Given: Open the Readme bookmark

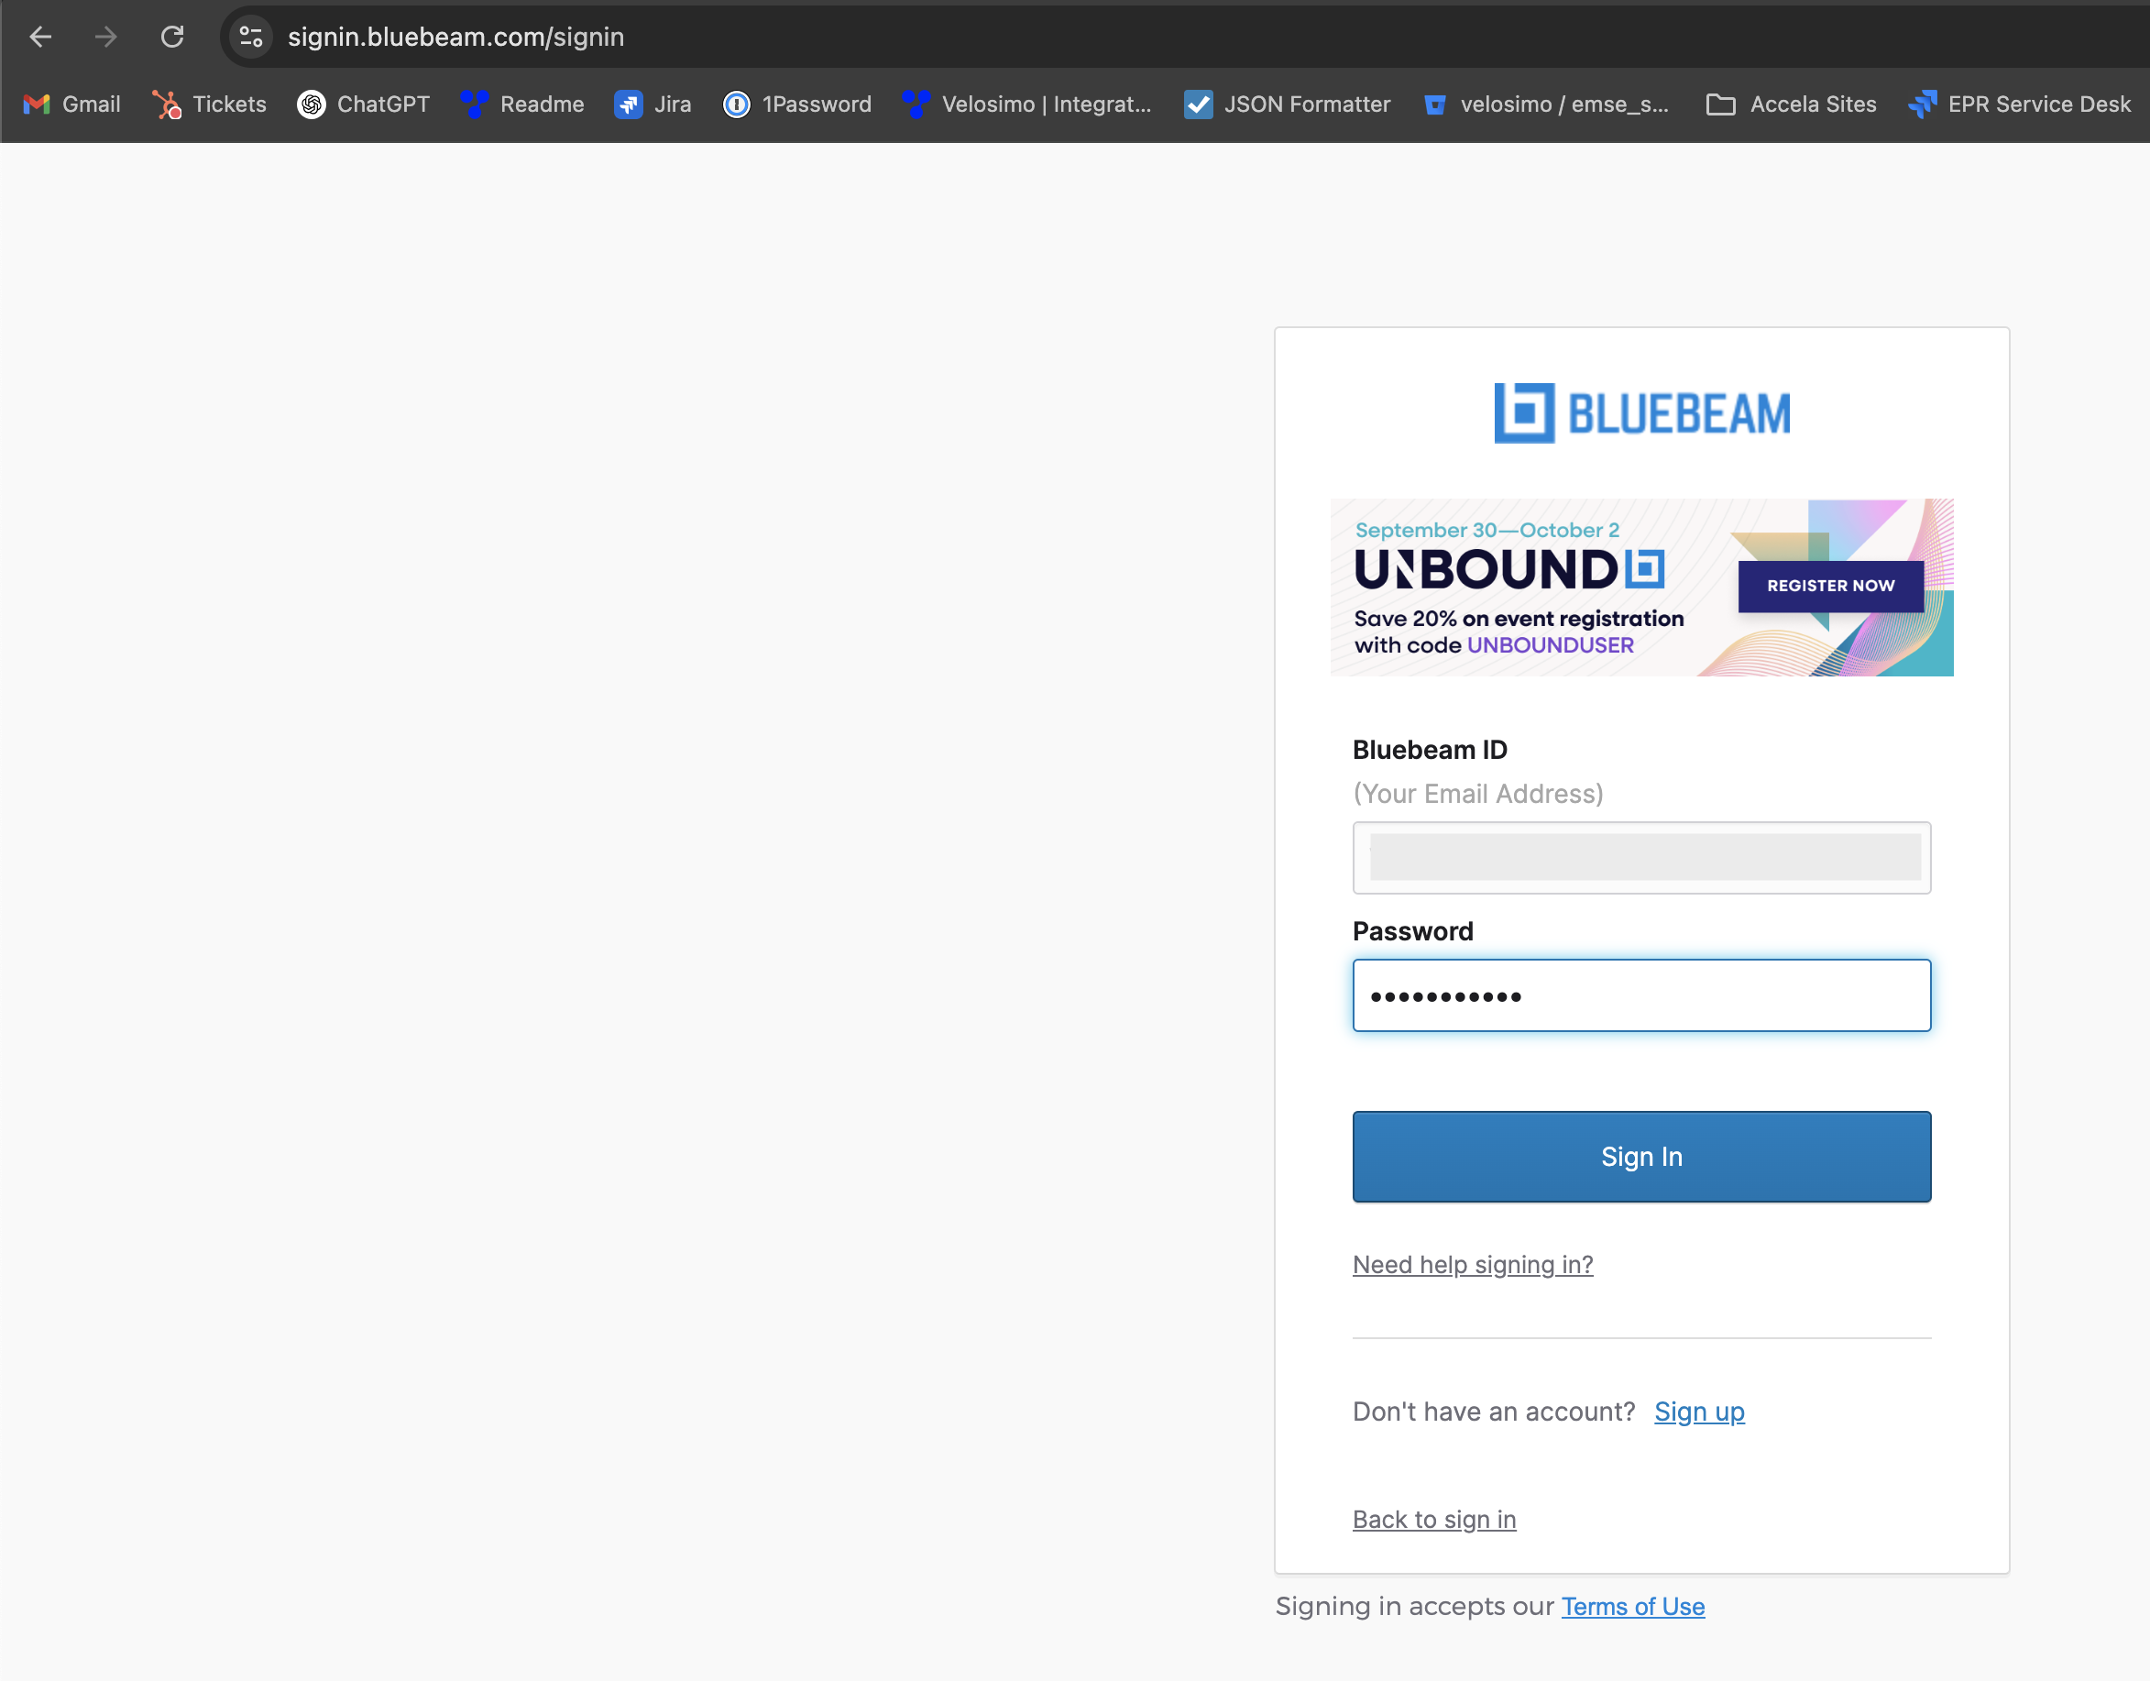Looking at the screenshot, I should pyautogui.click(x=522, y=104).
